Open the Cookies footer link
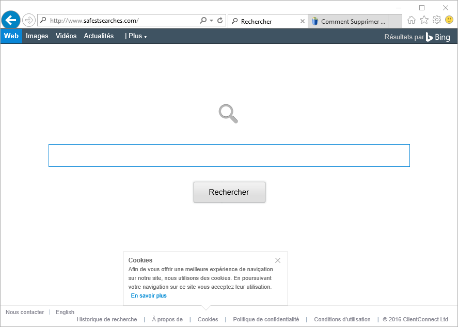 [x=208, y=319]
